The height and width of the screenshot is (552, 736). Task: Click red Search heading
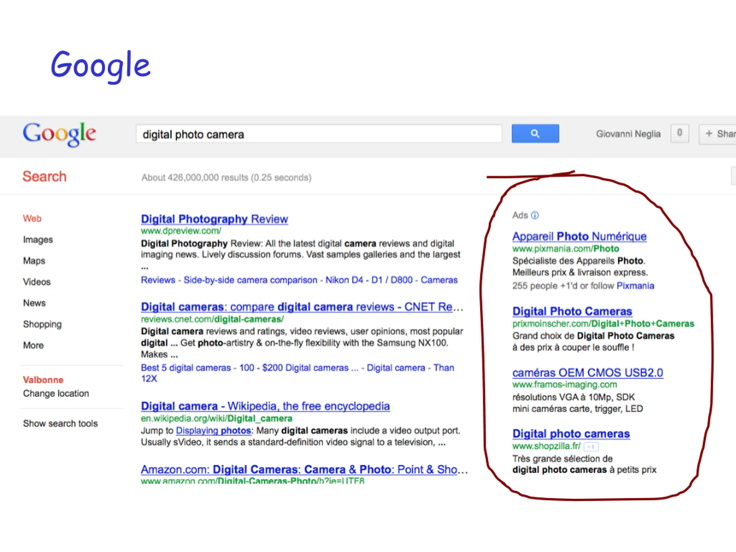45,176
